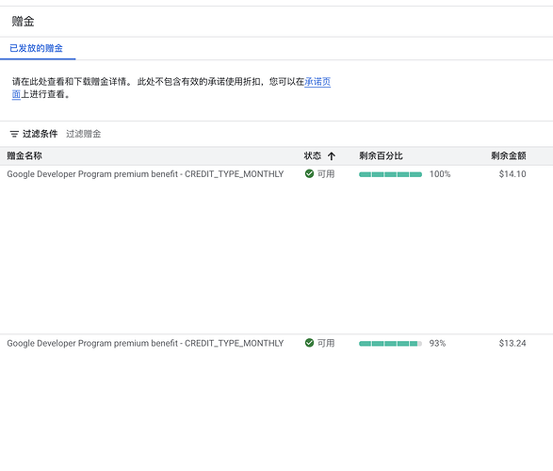553x471 pixels.
Task: Select the $13.24 remaining amount
Action: [x=512, y=344]
